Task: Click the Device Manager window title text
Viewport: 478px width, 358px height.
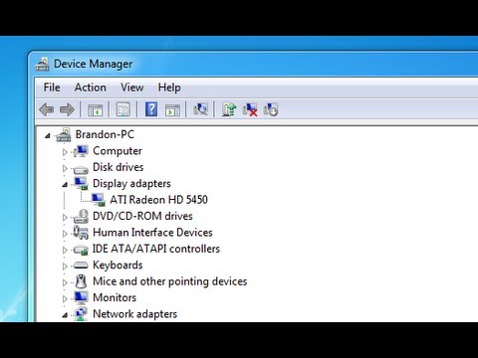Action: pos(94,64)
